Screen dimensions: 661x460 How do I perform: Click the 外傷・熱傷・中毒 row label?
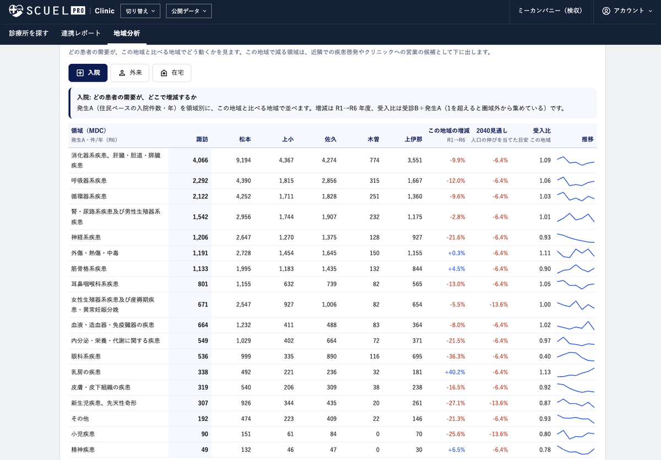(x=95, y=253)
